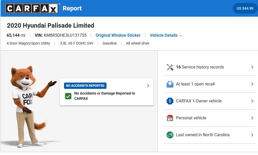
Task: Open the CARFAX 1-Owner vehicle chevron
Action: pos(252,101)
